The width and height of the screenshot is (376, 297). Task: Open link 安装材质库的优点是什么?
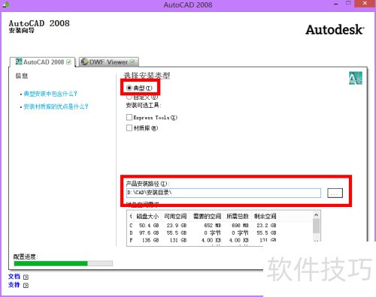[x=56, y=106]
